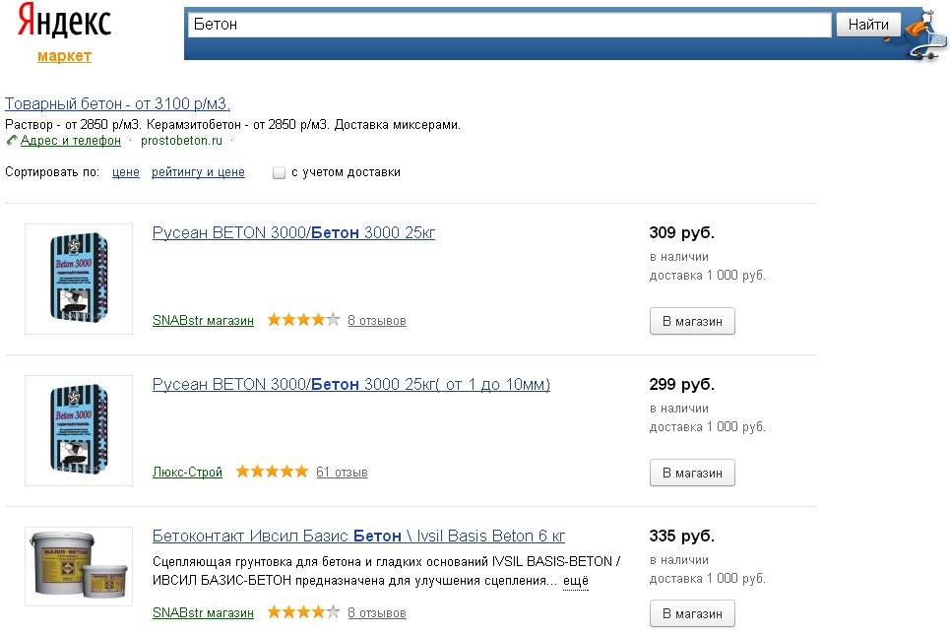Click description 'Сцепляющая грунтовка для бетона' text
This screenshot has width=950, height=634.
[386, 571]
